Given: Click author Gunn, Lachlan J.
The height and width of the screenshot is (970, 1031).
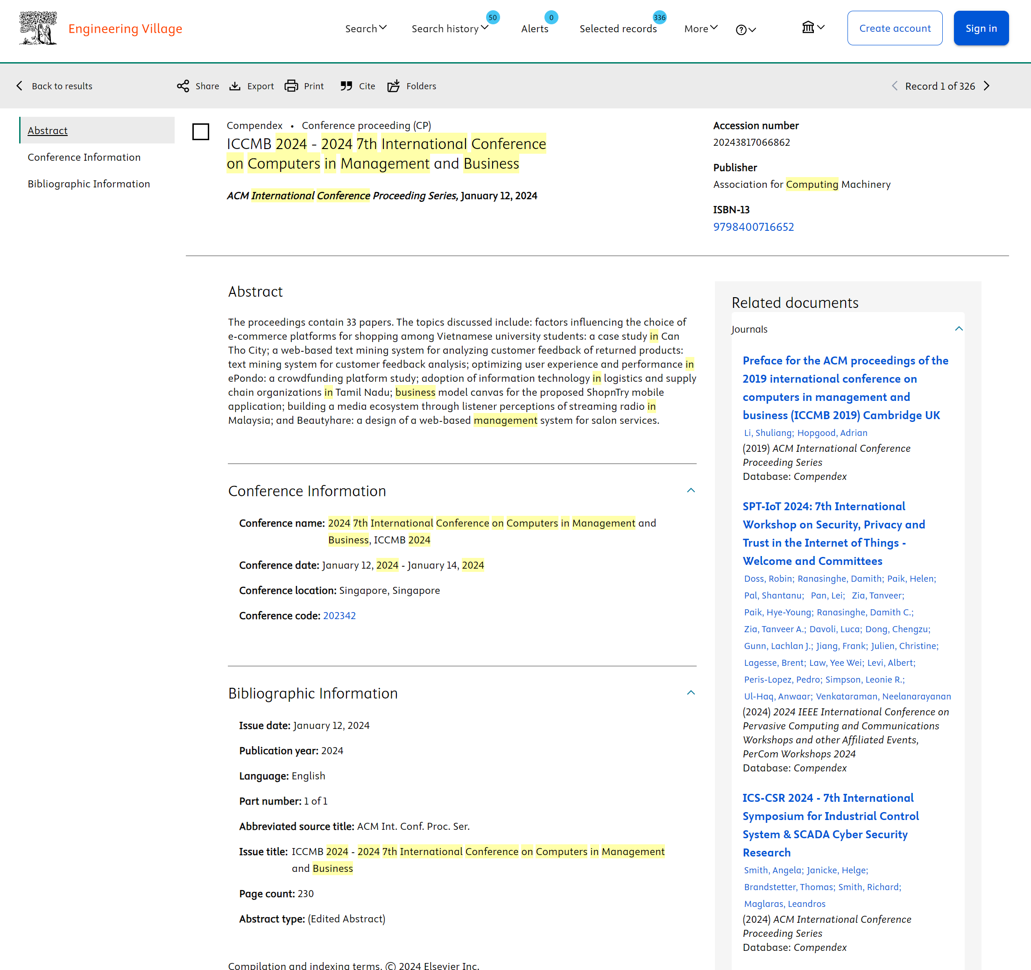Looking at the screenshot, I should point(778,646).
